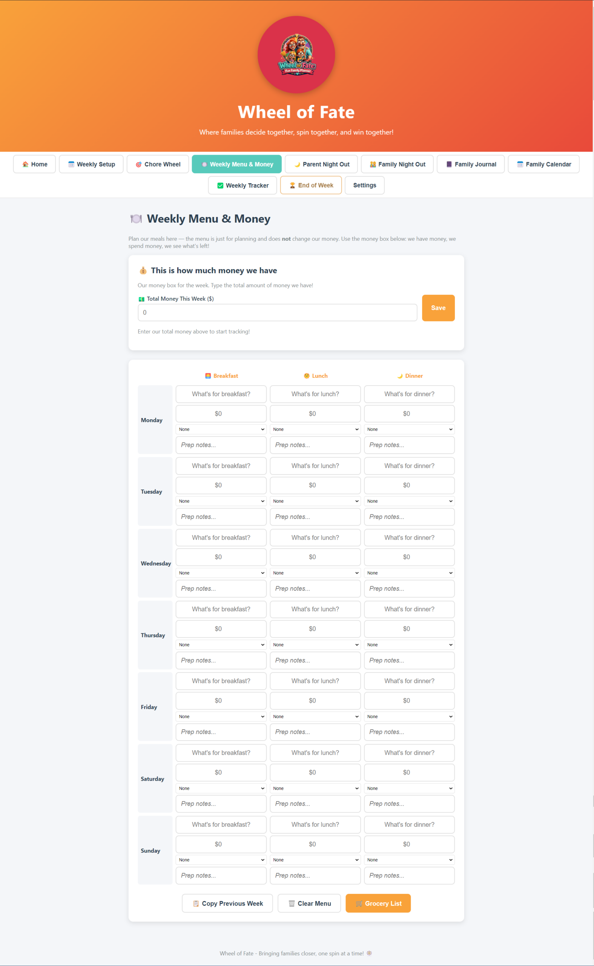Click the clipboard icon on Copy Previous Week
The width and height of the screenshot is (594, 966).
(x=196, y=903)
